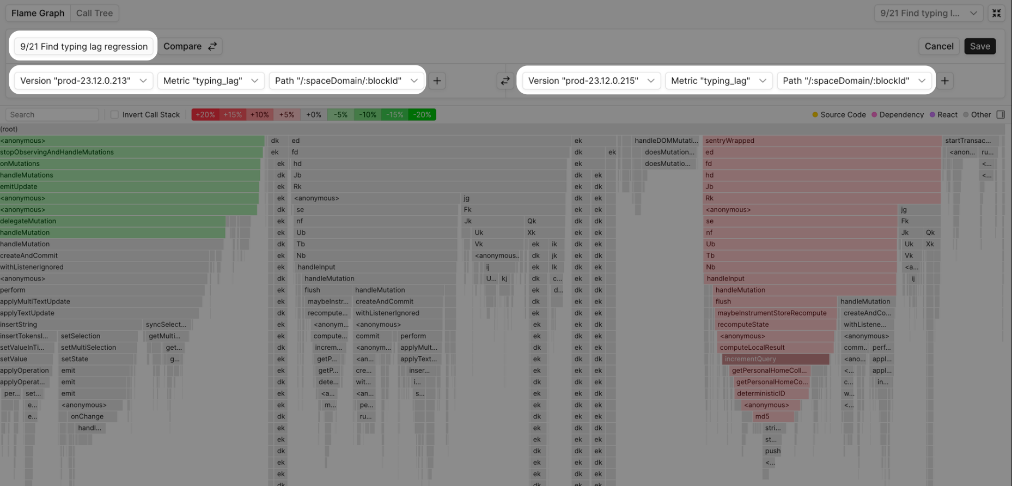Select the setMultiSelection frame
1012x486 pixels.
click(x=97, y=348)
